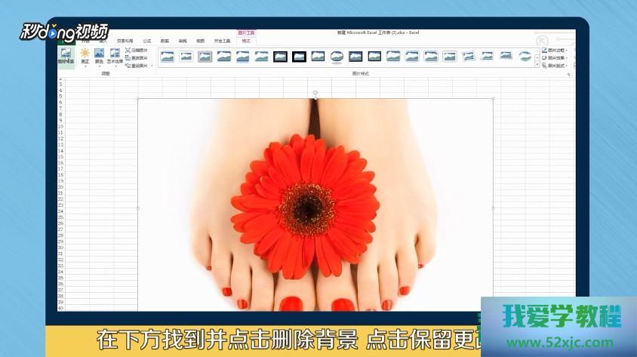Apply the oval soft-edge picture style

click(337, 57)
